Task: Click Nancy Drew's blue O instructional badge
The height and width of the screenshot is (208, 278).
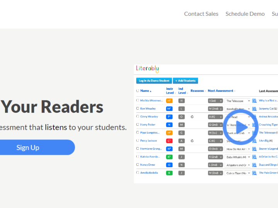Action: [169, 165]
